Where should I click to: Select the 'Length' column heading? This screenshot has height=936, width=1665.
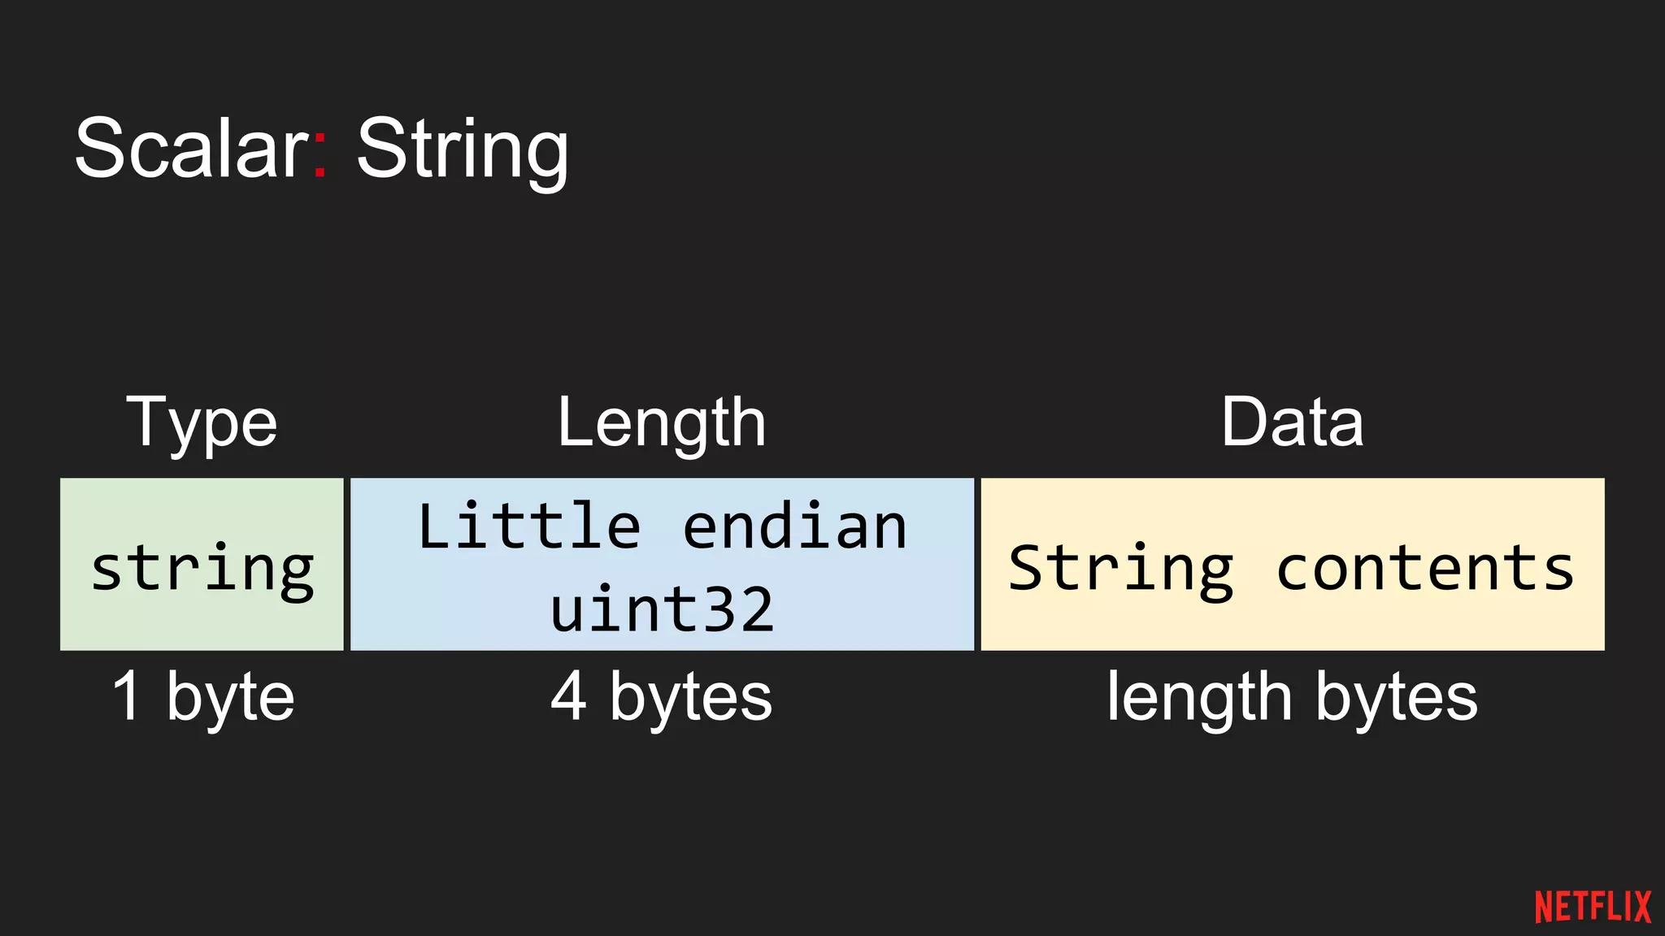[x=661, y=423]
